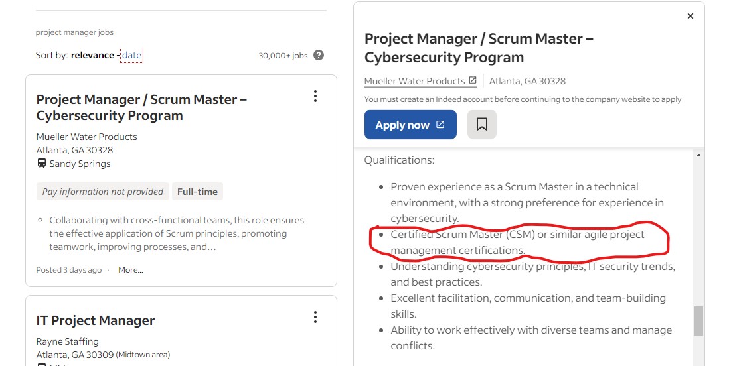Viewport: 729px width, 366px height.
Task: Click the help question mark beside job count
Action: (x=319, y=55)
